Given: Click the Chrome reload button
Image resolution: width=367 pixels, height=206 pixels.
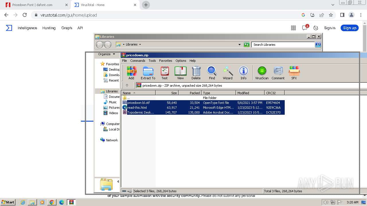Looking at the screenshot, I should (x=25, y=15).
